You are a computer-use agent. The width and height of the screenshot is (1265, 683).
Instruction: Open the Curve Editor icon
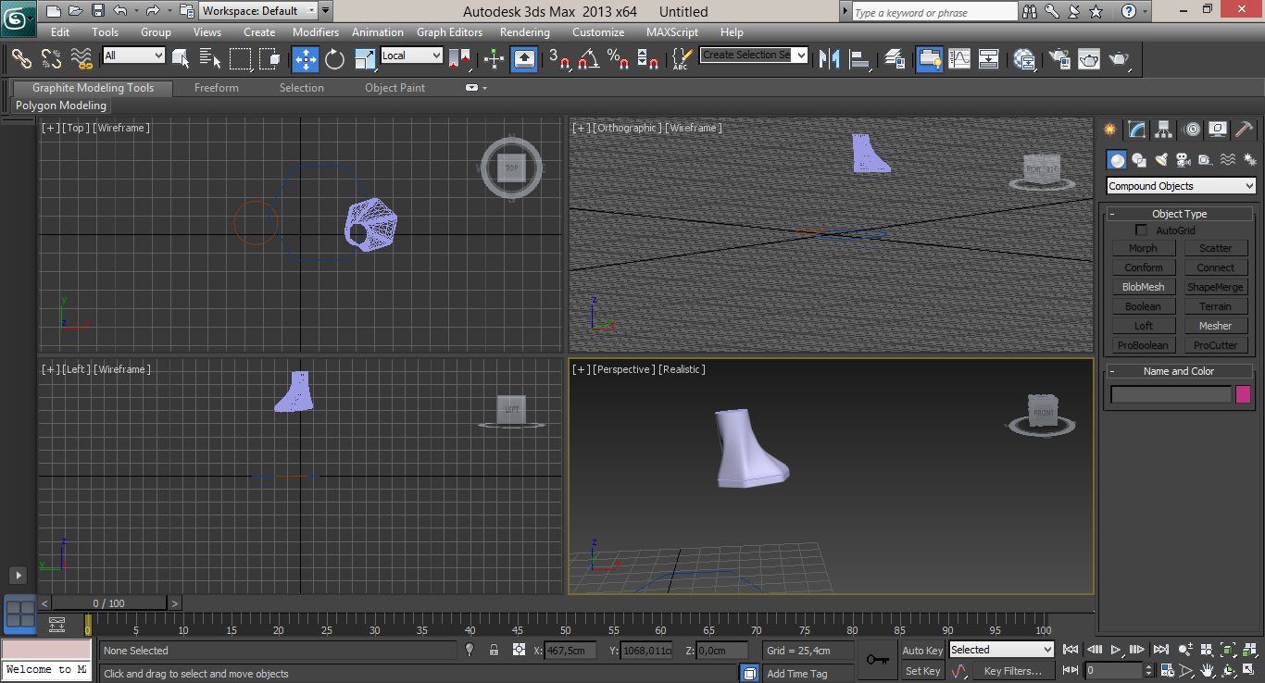959,58
